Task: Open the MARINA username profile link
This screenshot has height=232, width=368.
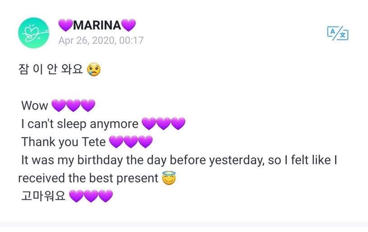Action: [97, 25]
